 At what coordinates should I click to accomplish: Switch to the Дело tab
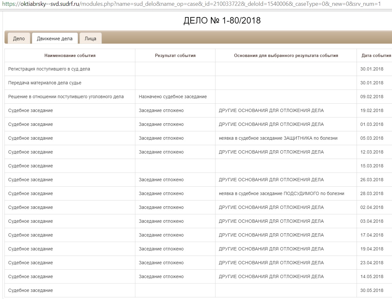(x=19, y=38)
